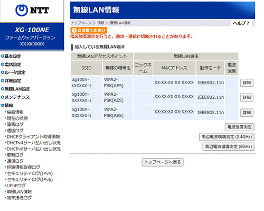Click トップページへ戻る button

tap(163, 162)
